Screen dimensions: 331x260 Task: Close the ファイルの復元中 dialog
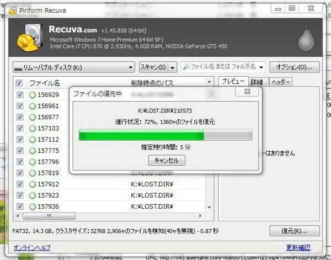[247, 92]
